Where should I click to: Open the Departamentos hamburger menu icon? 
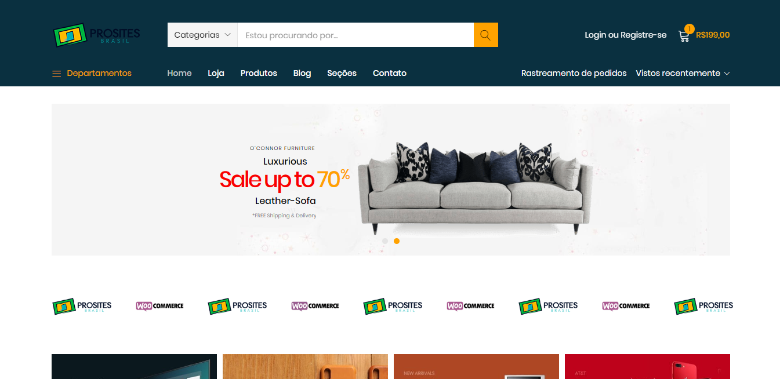pyautogui.click(x=56, y=74)
